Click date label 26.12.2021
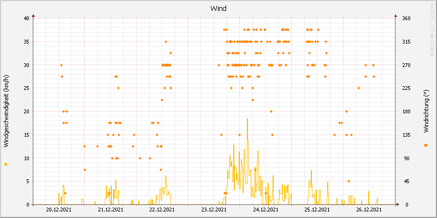 click(369, 210)
